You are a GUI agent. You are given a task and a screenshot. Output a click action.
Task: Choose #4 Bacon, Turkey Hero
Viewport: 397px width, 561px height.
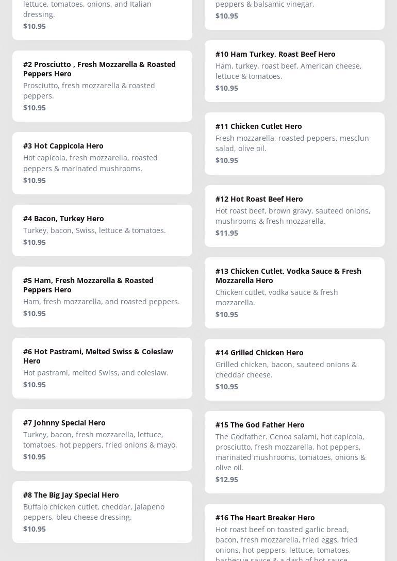pyautogui.click(x=63, y=219)
